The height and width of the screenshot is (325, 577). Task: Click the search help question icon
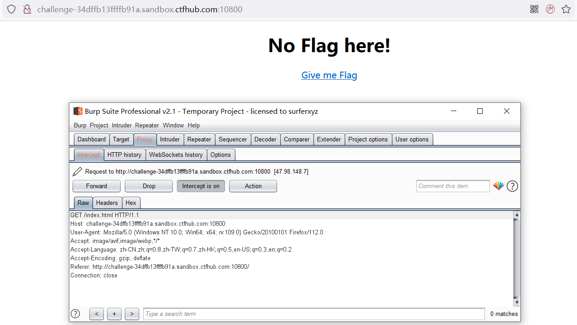coord(76,314)
